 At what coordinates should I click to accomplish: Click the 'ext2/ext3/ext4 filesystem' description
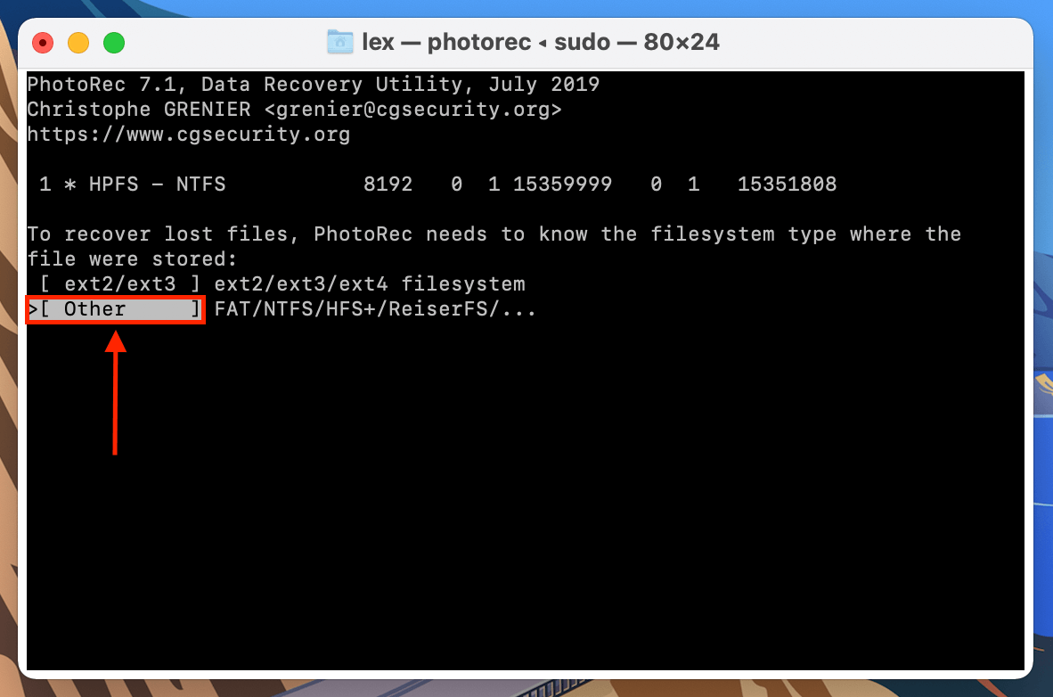point(370,284)
